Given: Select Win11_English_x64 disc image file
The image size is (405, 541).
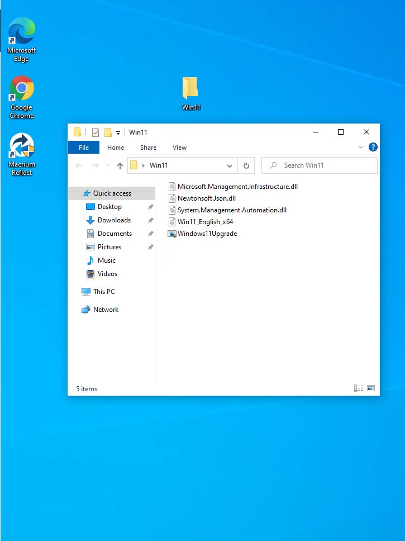Looking at the screenshot, I should [201, 222].
